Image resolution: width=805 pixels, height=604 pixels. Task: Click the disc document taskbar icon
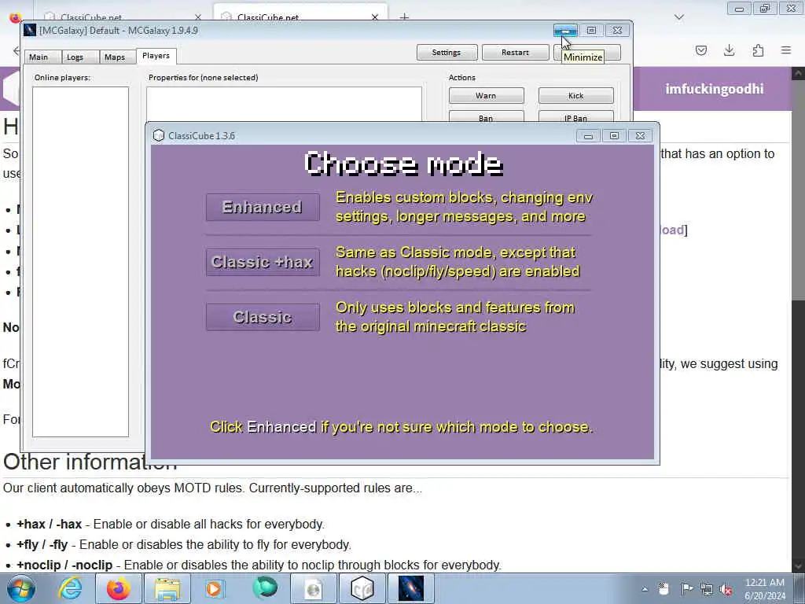click(313, 588)
